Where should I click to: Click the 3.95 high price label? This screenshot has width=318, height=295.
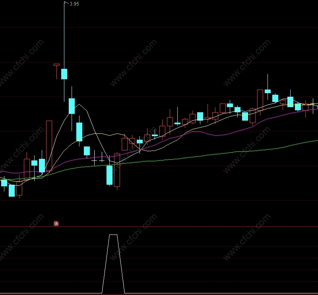point(74,4)
